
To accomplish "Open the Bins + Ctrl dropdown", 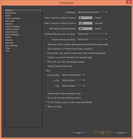I will (73, 80).
